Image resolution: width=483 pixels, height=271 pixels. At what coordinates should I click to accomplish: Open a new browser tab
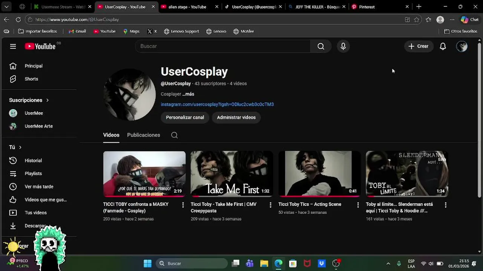(x=419, y=7)
